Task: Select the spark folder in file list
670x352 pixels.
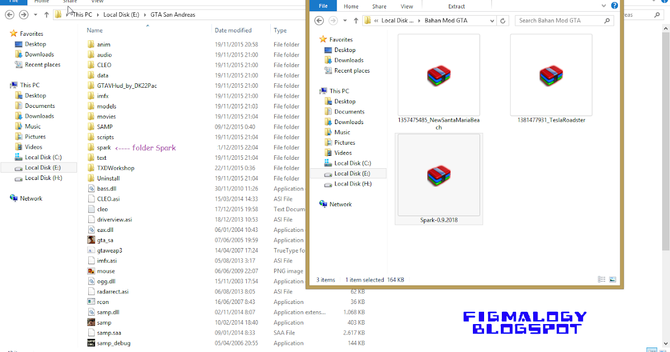Action: pos(104,148)
